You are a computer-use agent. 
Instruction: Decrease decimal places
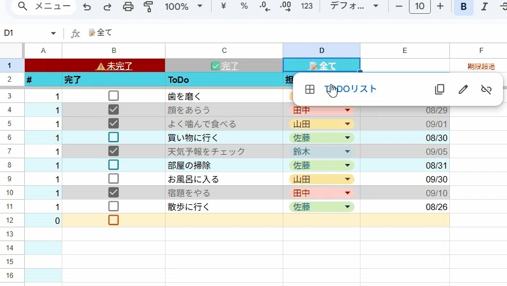point(265,6)
